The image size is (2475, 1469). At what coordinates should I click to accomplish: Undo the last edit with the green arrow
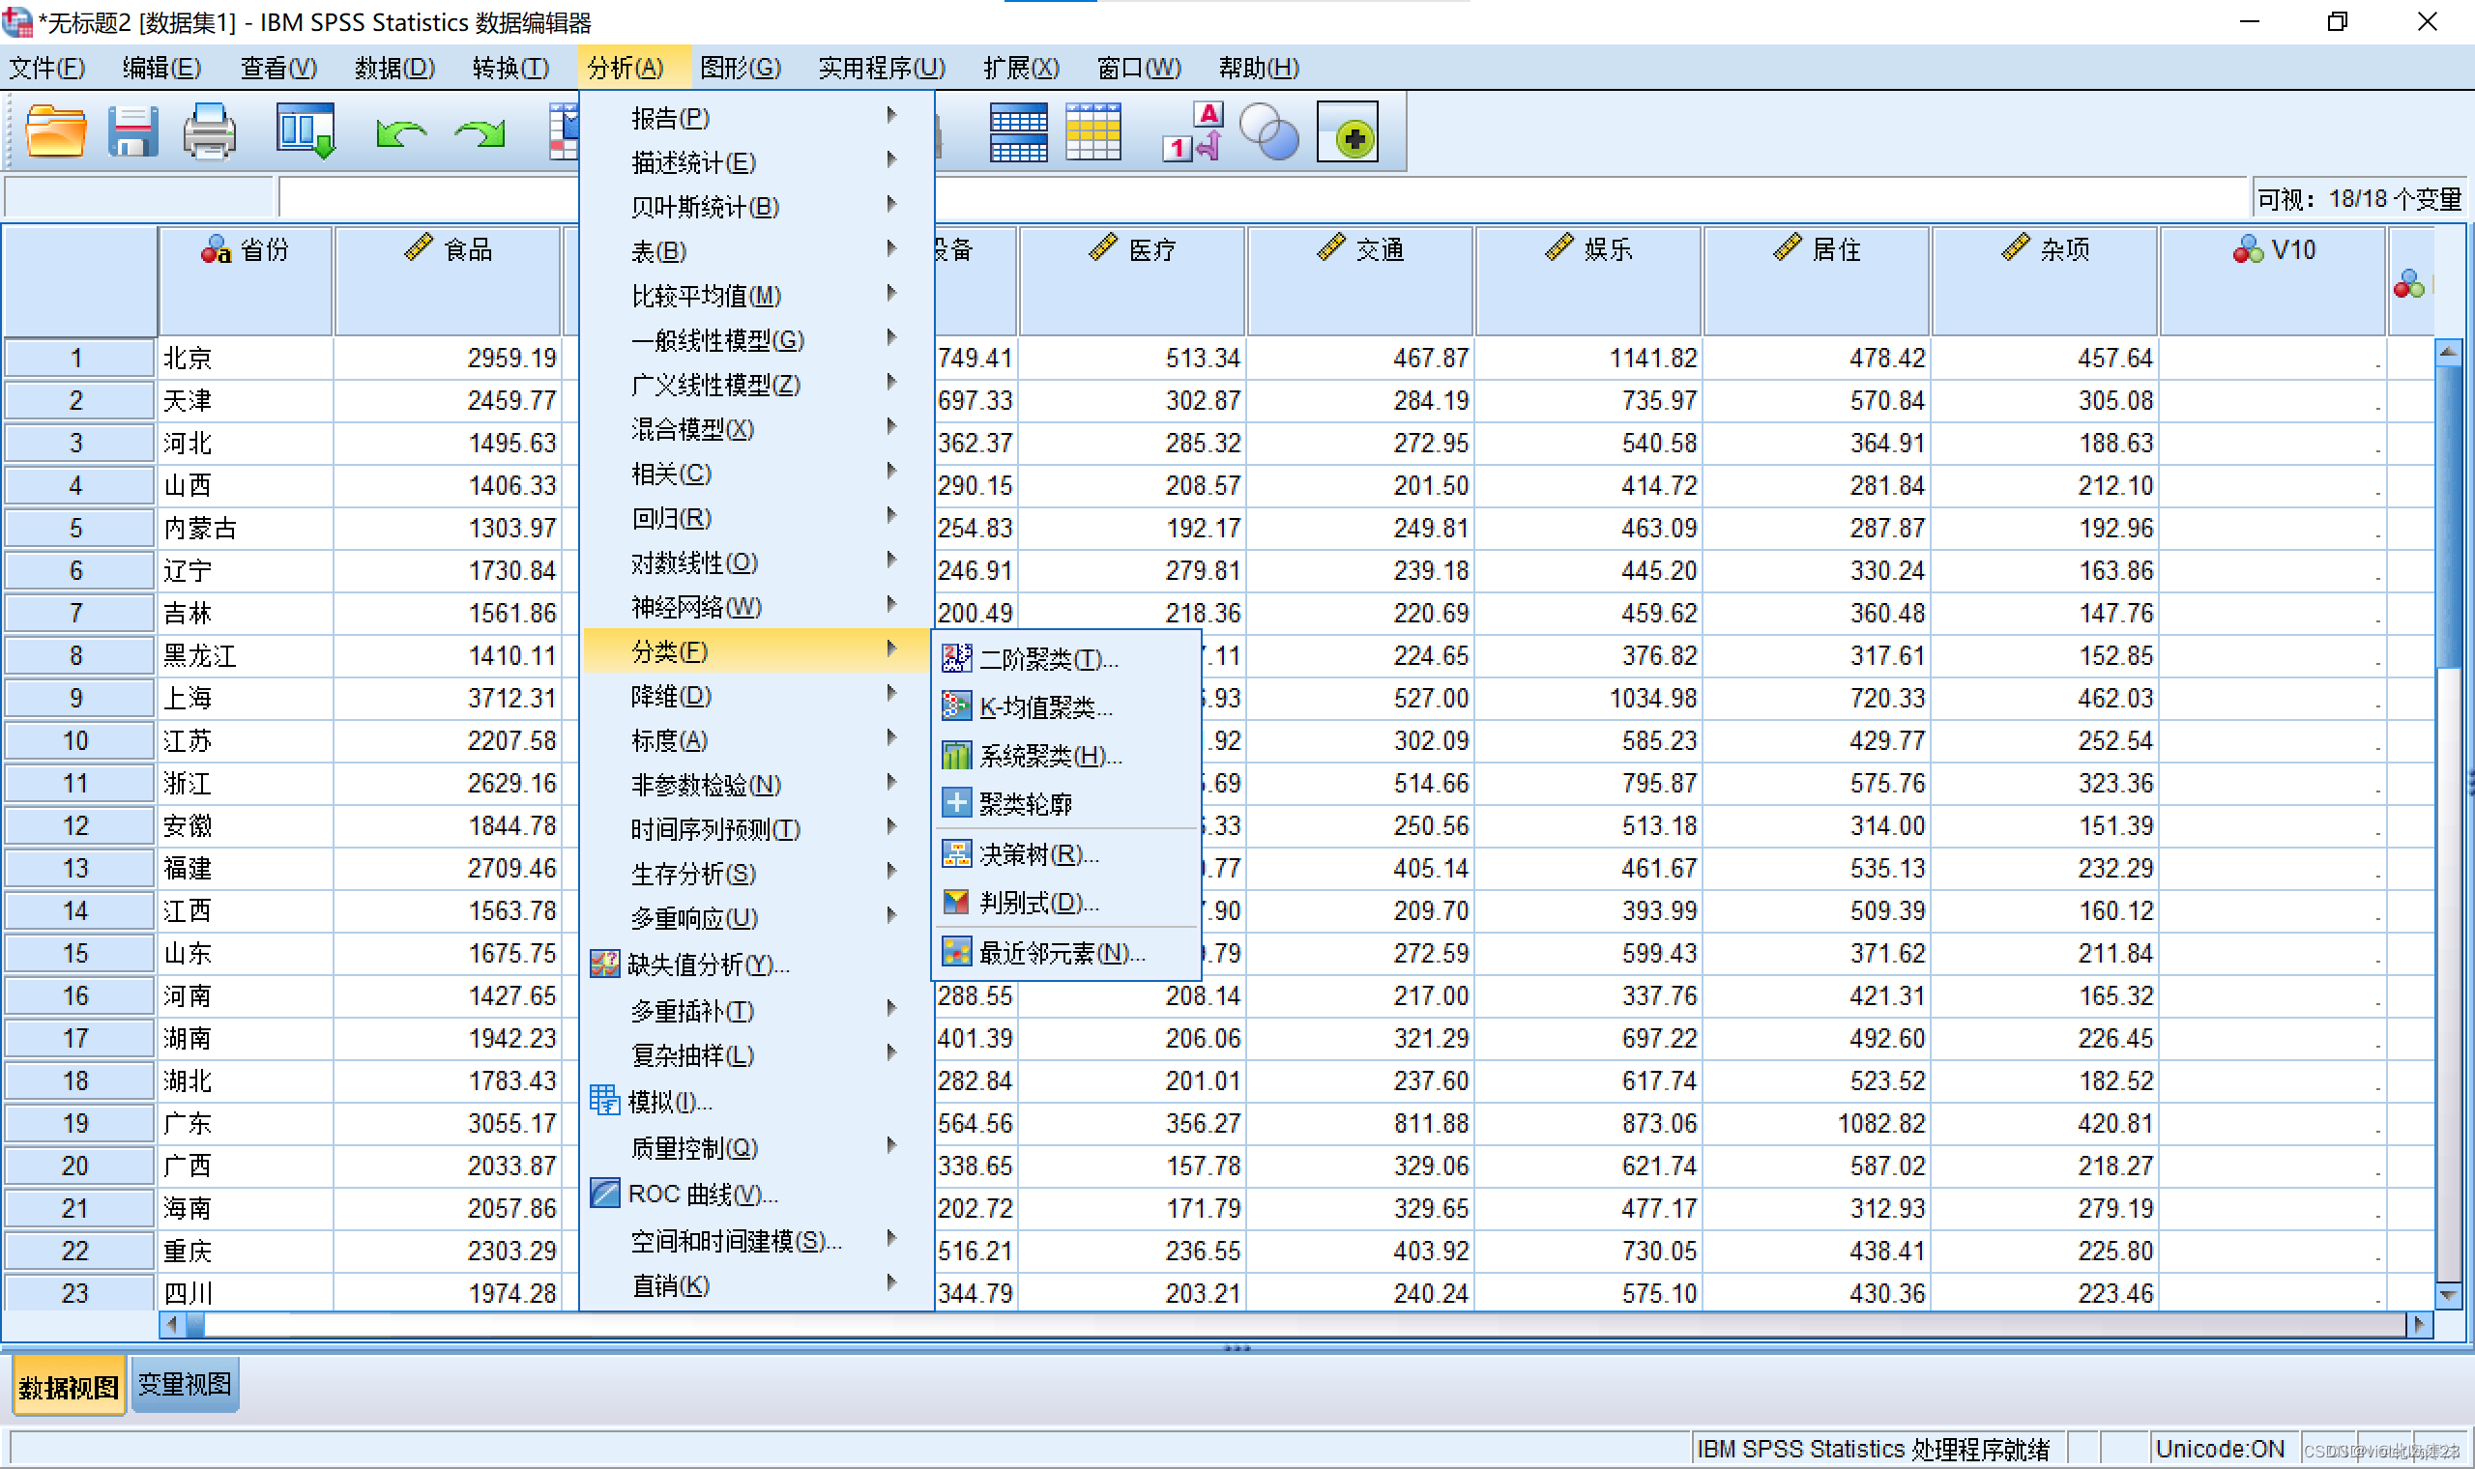[401, 130]
